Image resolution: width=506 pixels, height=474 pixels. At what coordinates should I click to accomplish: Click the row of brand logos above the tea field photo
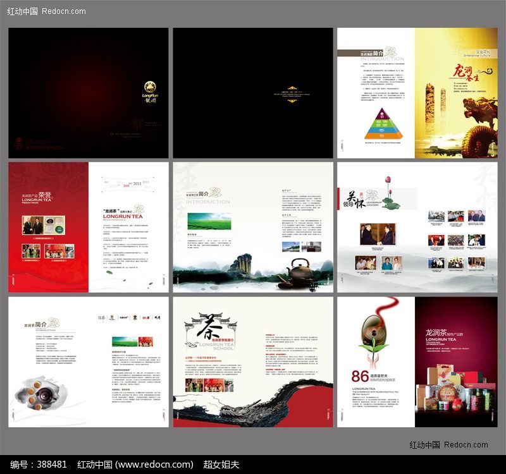(130, 318)
